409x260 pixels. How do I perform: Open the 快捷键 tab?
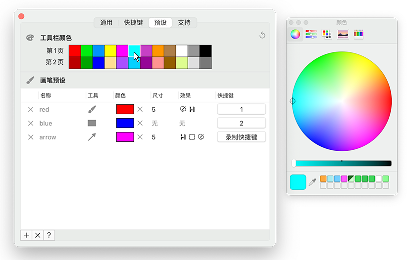point(133,23)
